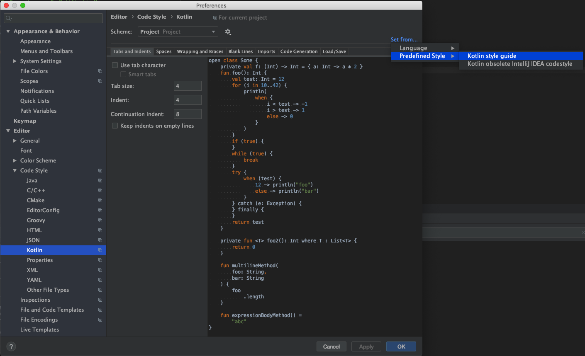The width and height of the screenshot is (585, 356).
Task: Switch to the Spaces tab
Action: point(164,51)
